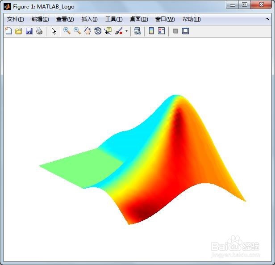The height and width of the screenshot is (265, 275).
Task: Click the MATLAB icon in the title bar
Action: click(7, 7)
